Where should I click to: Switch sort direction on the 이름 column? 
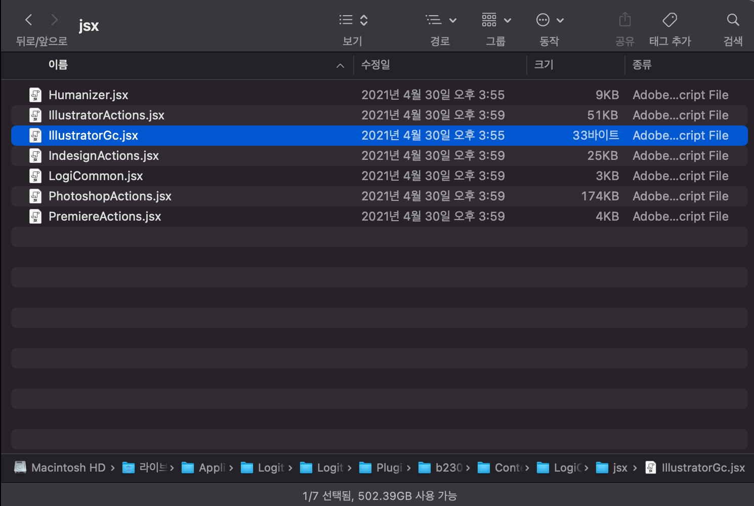click(340, 66)
